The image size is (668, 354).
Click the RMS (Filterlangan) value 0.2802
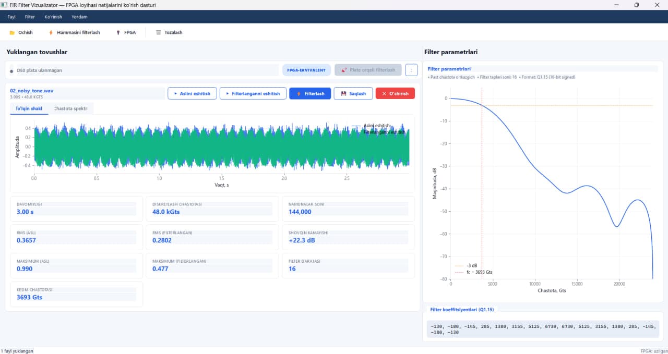(x=162, y=240)
